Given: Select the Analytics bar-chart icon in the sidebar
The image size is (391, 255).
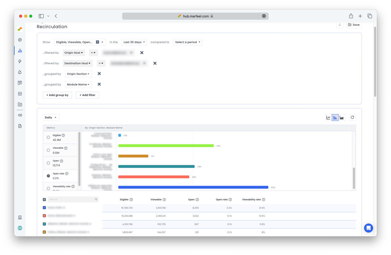Looking at the screenshot, I should 20,50.
